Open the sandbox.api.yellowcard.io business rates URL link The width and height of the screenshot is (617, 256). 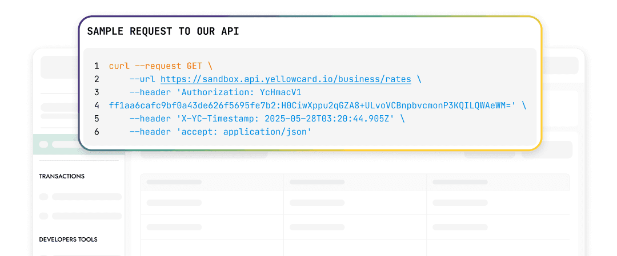[286, 79]
